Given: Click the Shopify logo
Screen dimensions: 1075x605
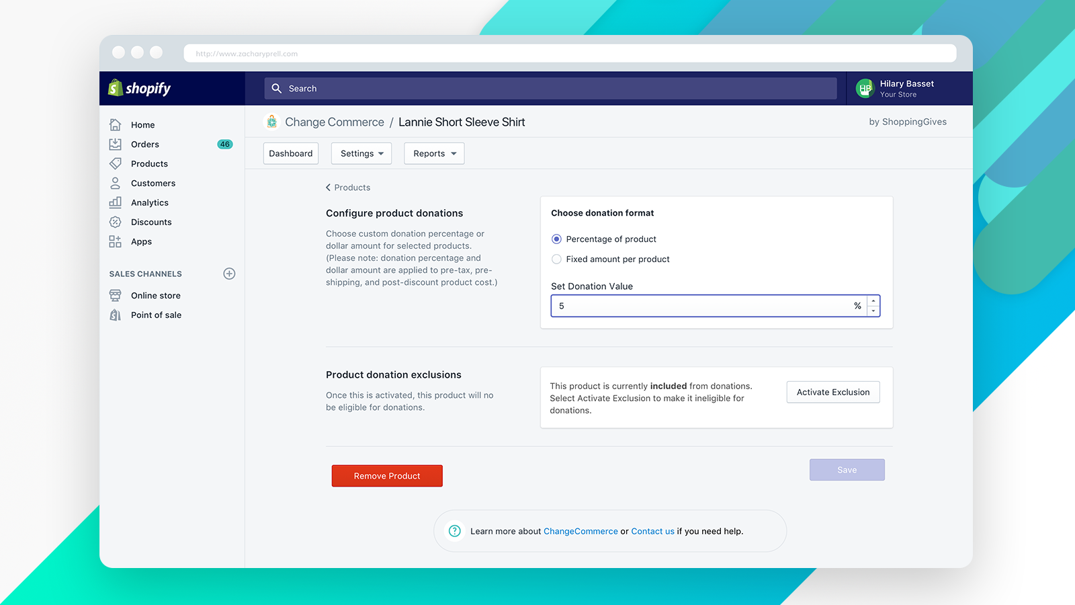Looking at the screenshot, I should [x=140, y=88].
